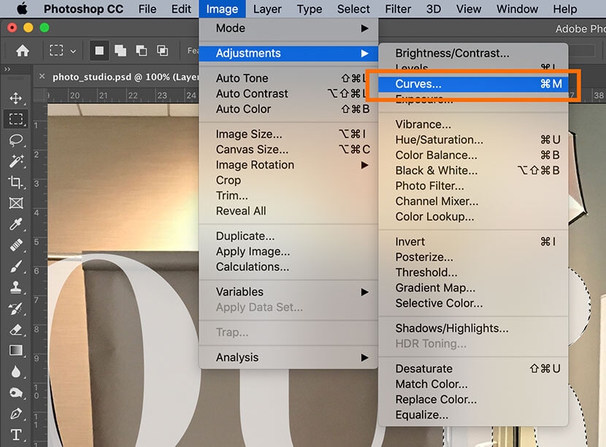Open the Filter menu in menu bar
Viewport: 606px width, 447px height.
tap(398, 9)
